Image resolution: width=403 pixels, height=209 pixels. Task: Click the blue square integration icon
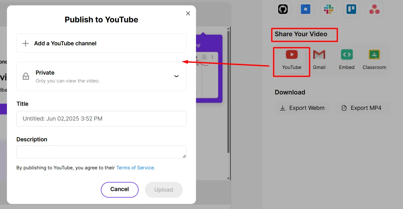click(306, 9)
